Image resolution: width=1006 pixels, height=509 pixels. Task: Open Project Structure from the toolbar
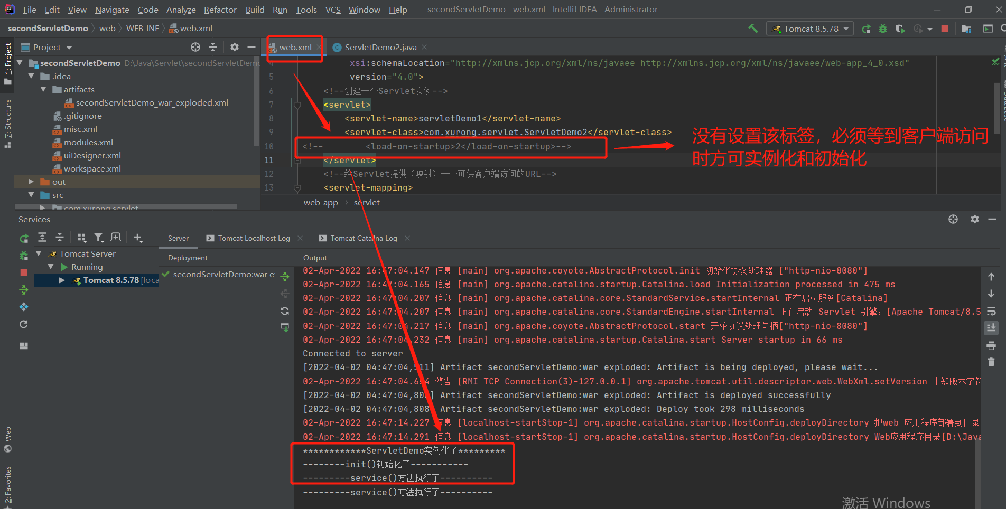pyautogui.click(x=966, y=29)
